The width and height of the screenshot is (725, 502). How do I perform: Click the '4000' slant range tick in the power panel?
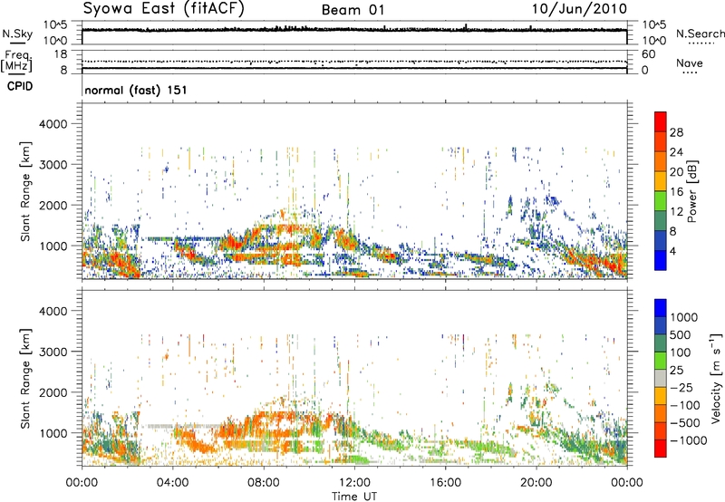click(x=53, y=124)
